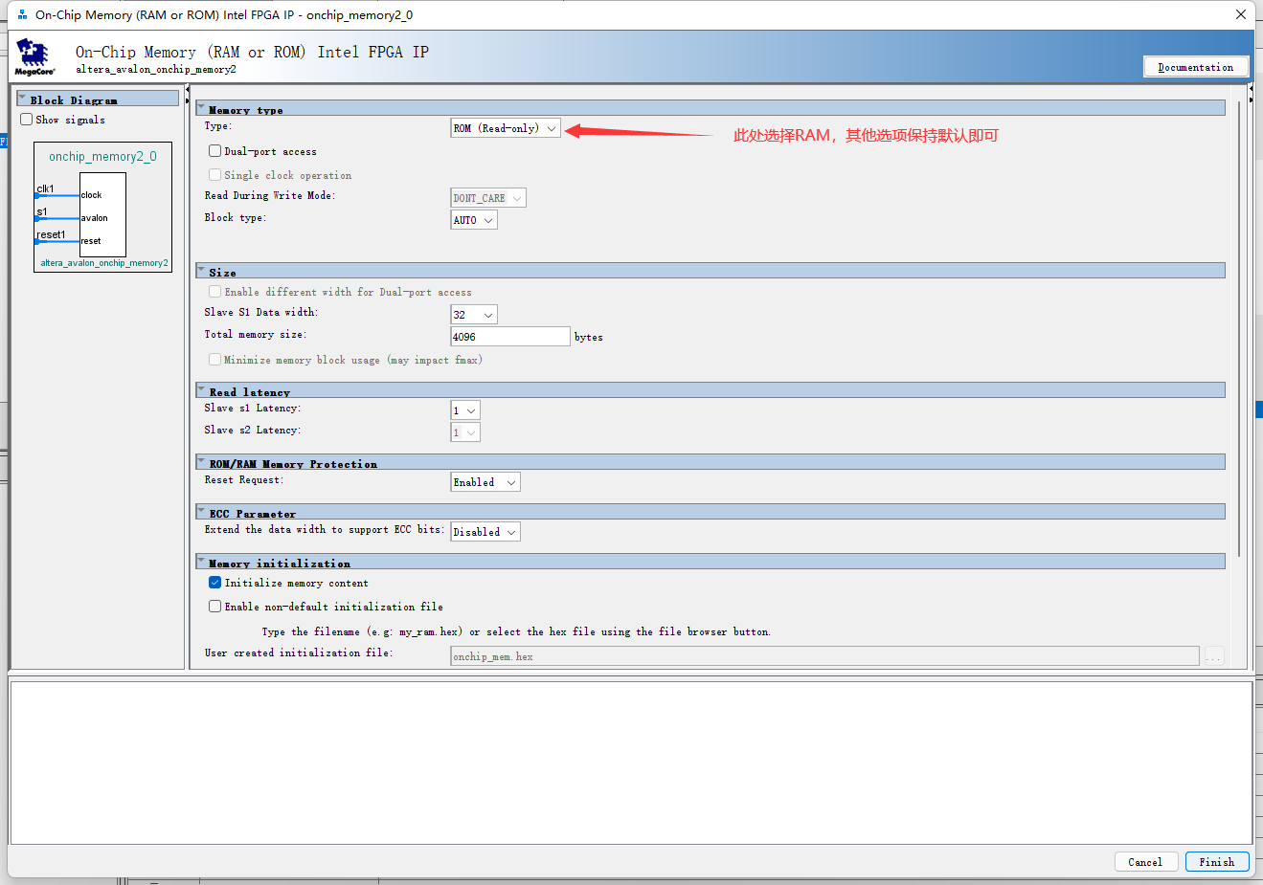Open file browser button for initialization file
Screen dimensions: 1263x885
[1214, 656]
